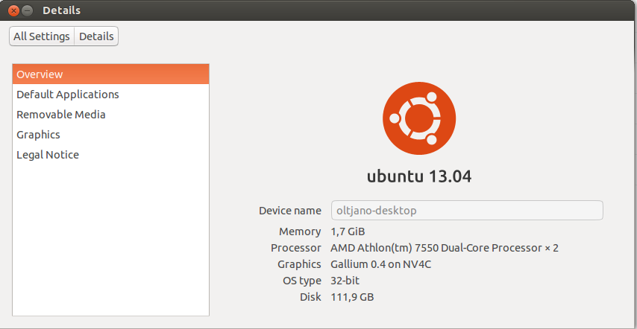Screen dimensions: 637x329
Task: Click the Device name input field
Action: pyautogui.click(x=467, y=211)
